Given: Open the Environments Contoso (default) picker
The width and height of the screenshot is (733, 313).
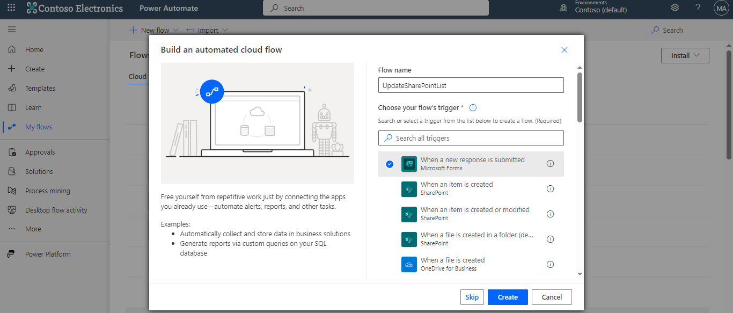Looking at the screenshot, I should [600, 8].
